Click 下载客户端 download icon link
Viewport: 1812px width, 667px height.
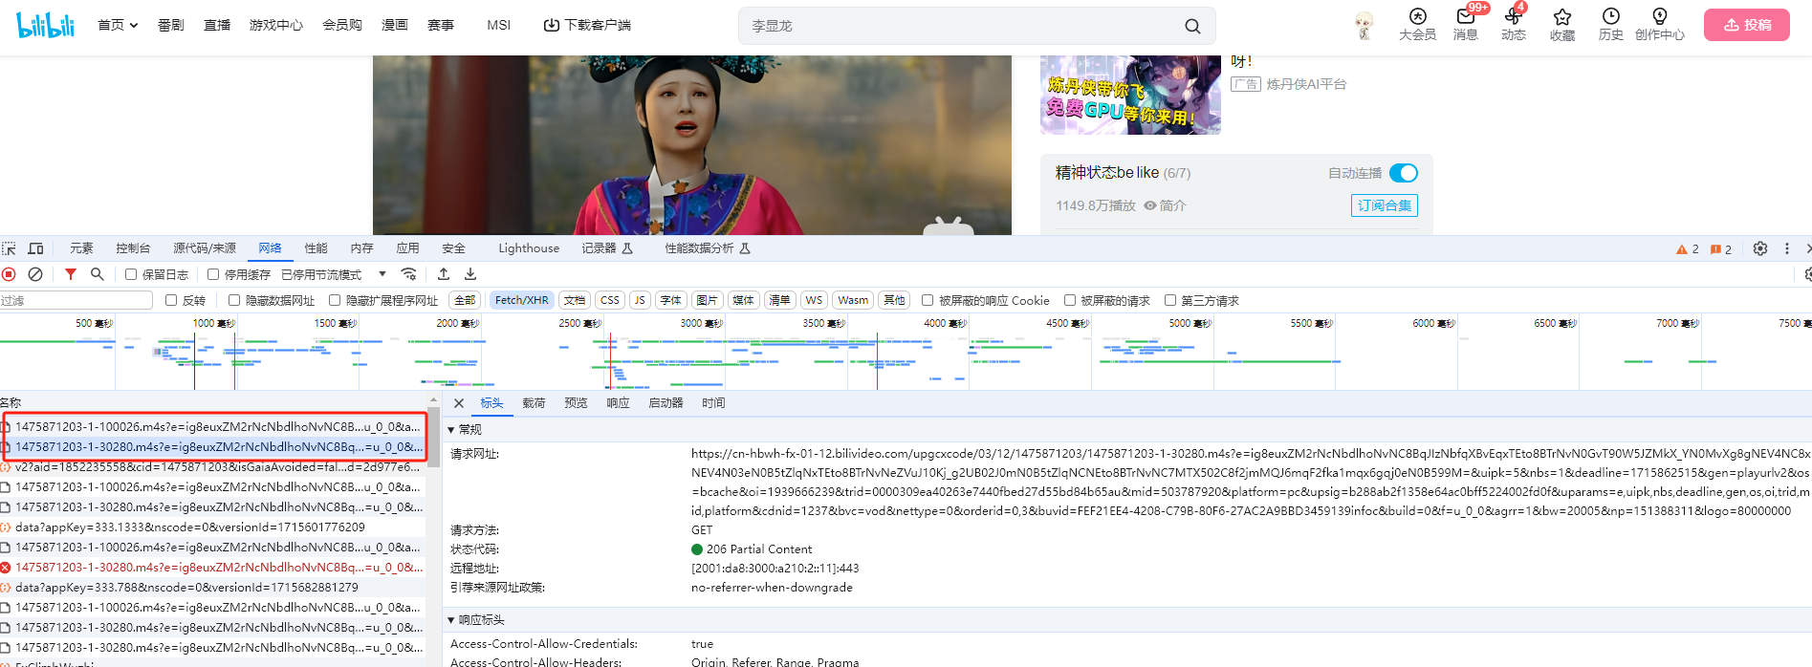click(x=587, y=25)
